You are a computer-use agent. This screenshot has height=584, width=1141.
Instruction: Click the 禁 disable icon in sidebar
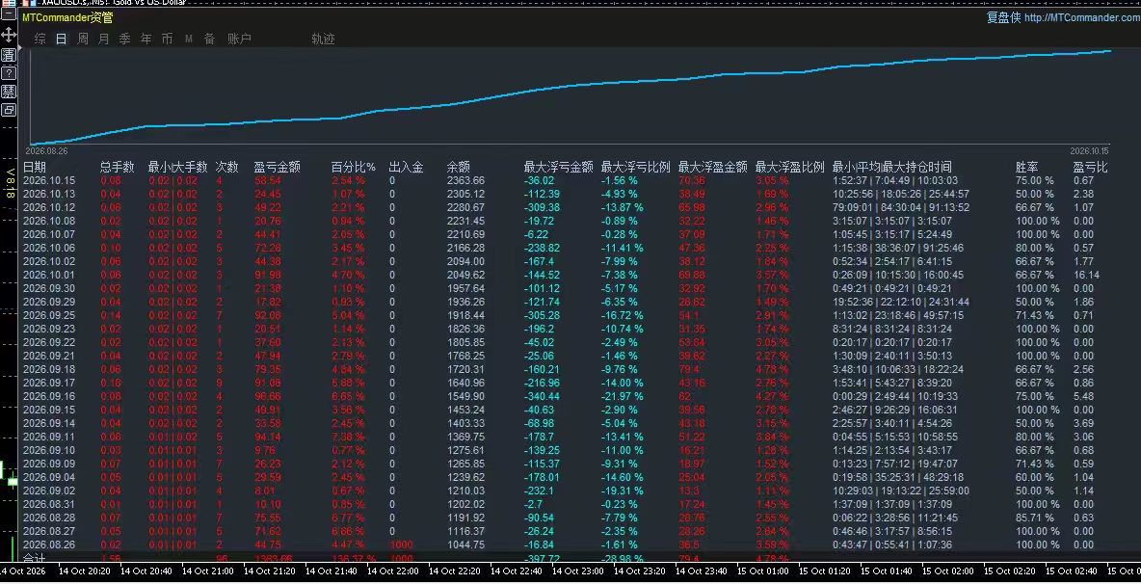(x=9, y=92)
